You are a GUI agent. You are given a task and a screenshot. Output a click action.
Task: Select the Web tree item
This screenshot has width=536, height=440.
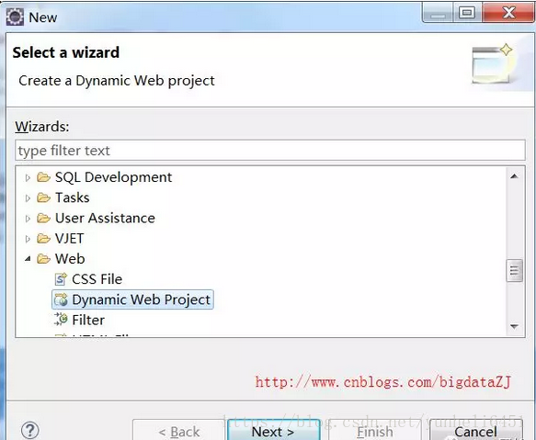70,259
